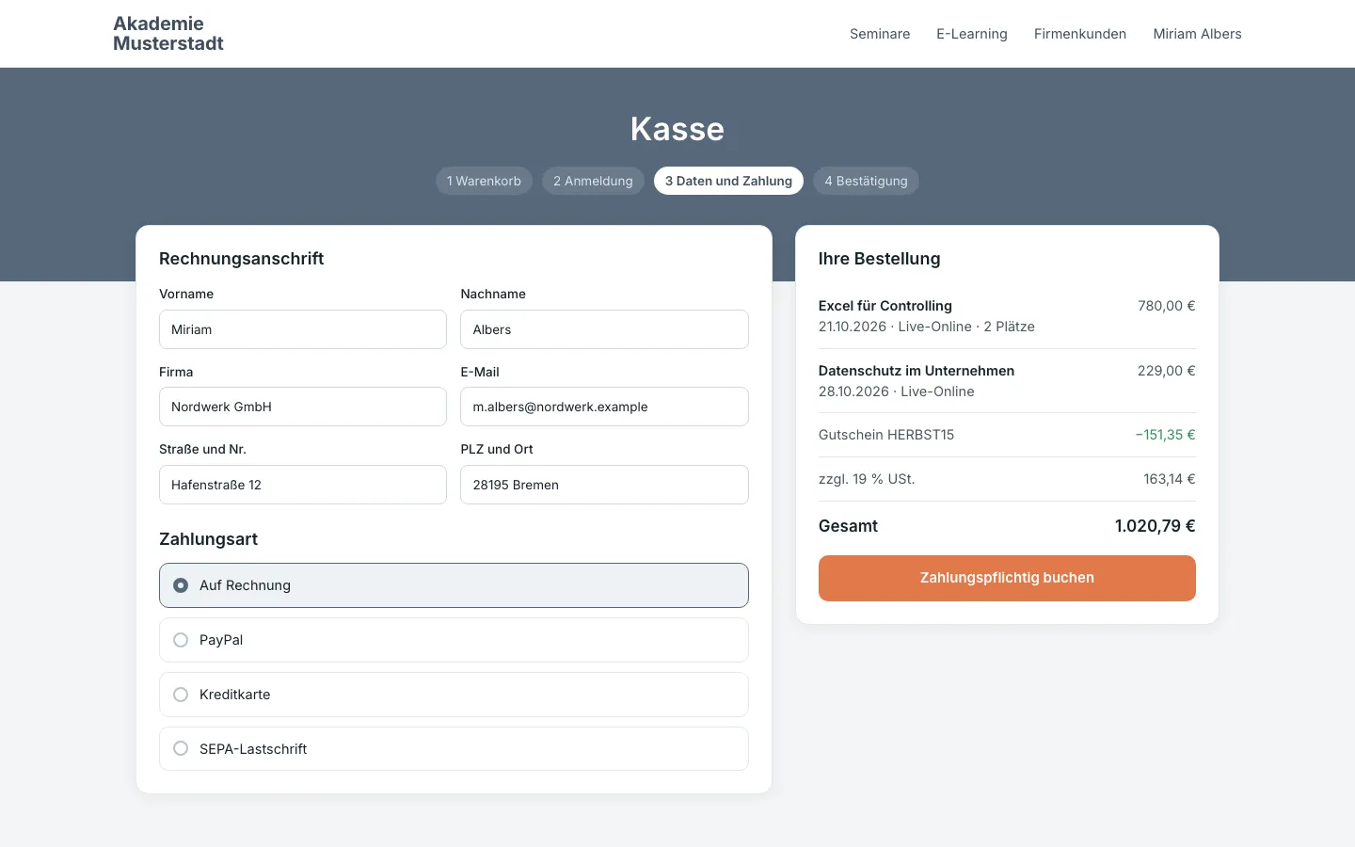Focus the Vorname field
The width and height of the screenshot is (1355, 847).
coord(303,329)
